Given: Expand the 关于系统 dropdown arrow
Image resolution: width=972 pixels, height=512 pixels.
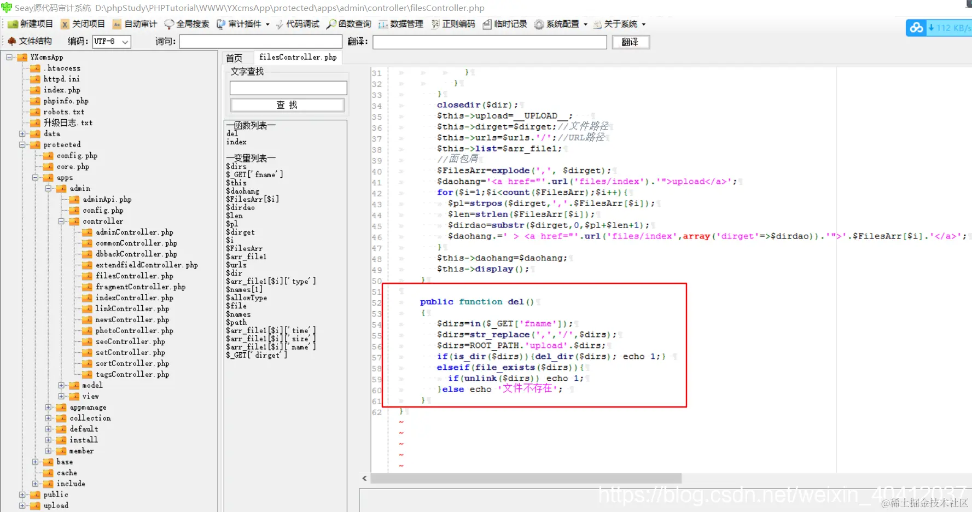Looking at the screenshot, I should 643,24.
